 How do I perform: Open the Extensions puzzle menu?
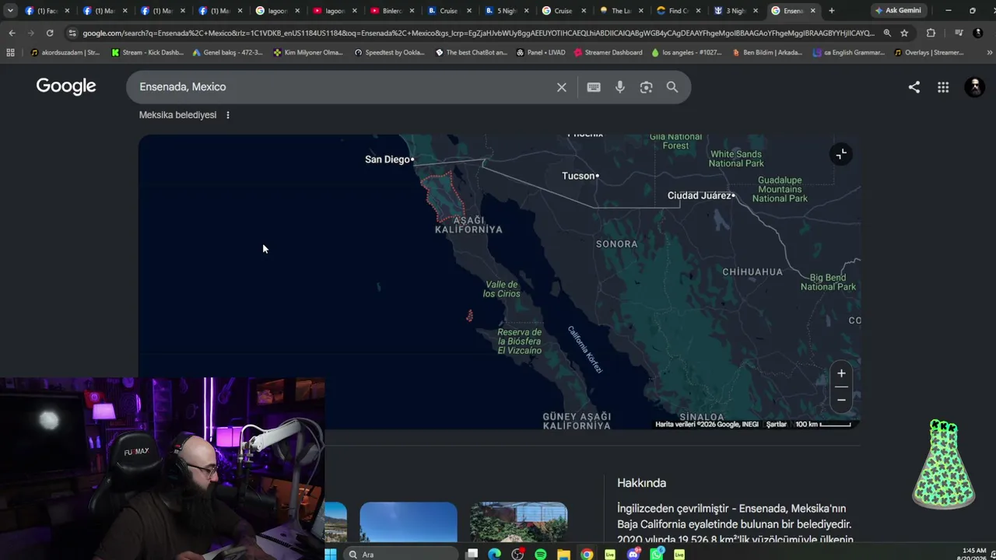pos(931,33)
